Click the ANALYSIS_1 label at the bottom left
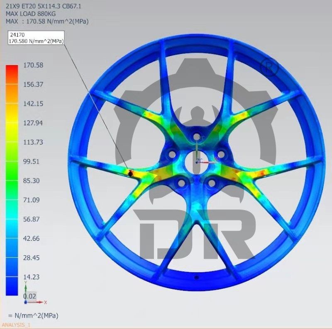 click(16, 325)
